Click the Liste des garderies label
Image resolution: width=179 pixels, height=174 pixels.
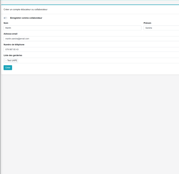coord(13,55)
